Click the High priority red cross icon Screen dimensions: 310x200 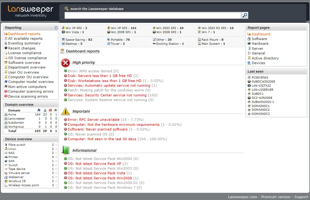pyautogui.click(x=66, y=63)
